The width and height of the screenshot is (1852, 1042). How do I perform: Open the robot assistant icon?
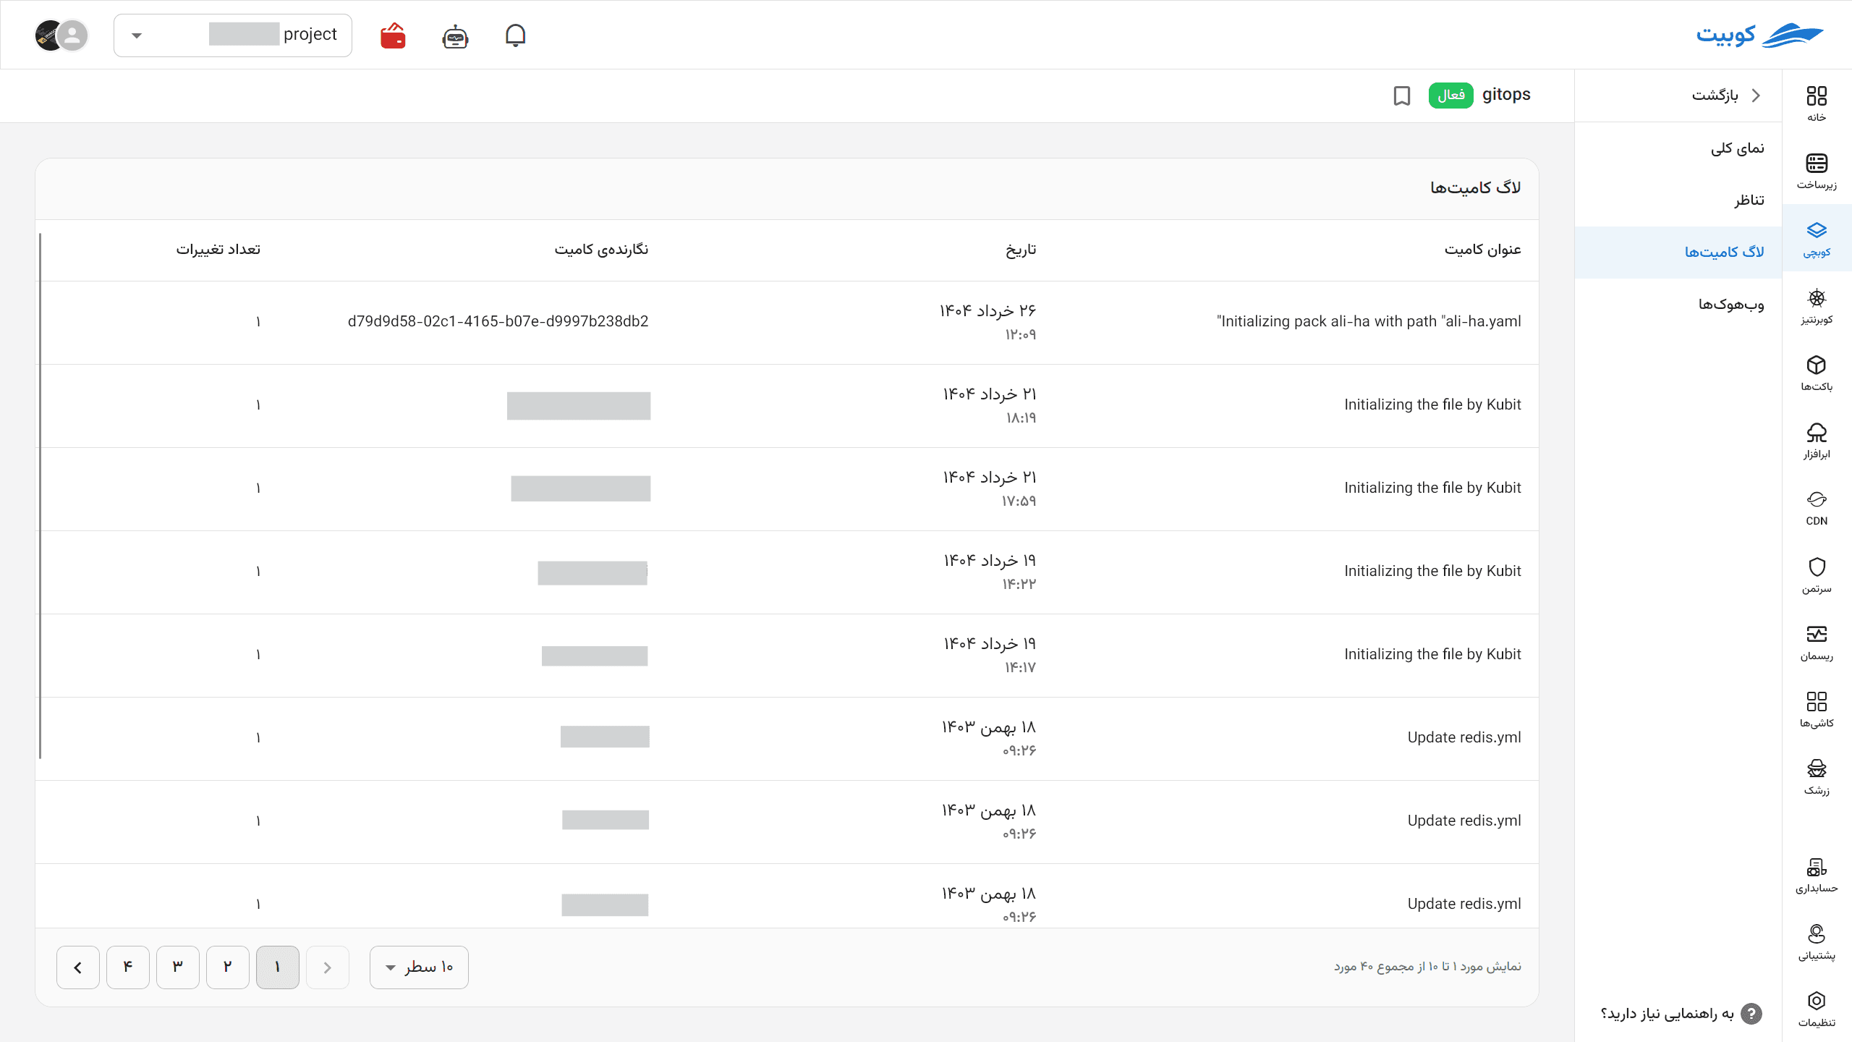point(455,35)
